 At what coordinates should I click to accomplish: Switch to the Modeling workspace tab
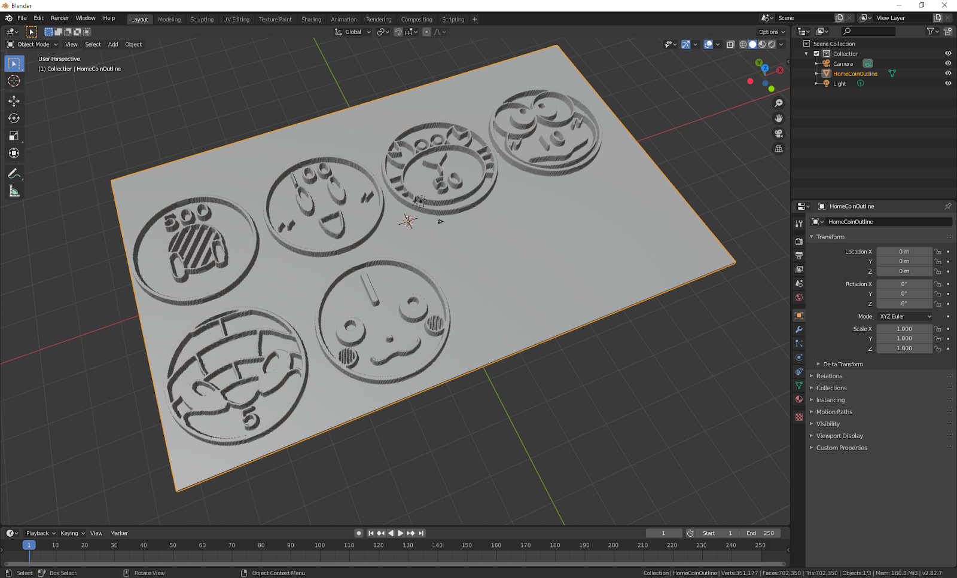click(169, 19)
